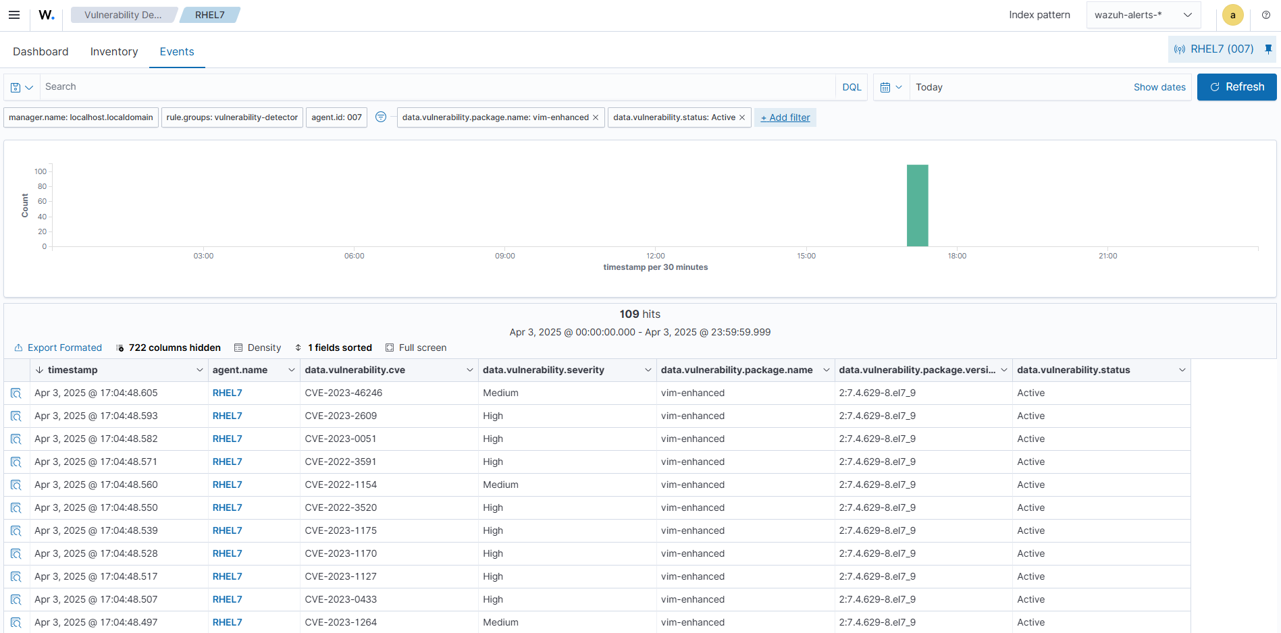Remove the status Active filter
Screen dimensions: 1281x633
tap(742, 117)
